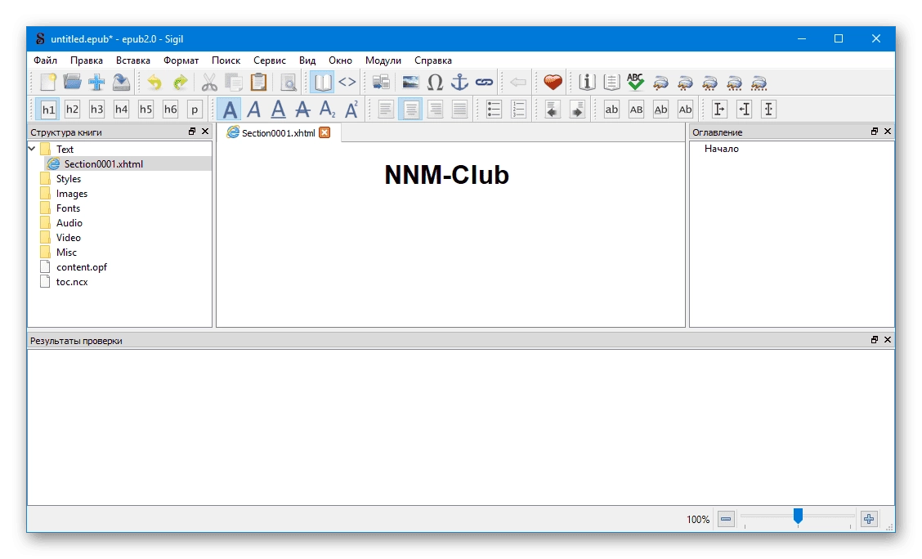Collapse the Text folder arrow
922x559 pixels.
click(x=33, y=150)
